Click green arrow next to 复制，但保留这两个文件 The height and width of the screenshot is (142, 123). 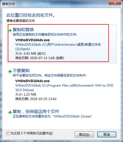(10, 112)
